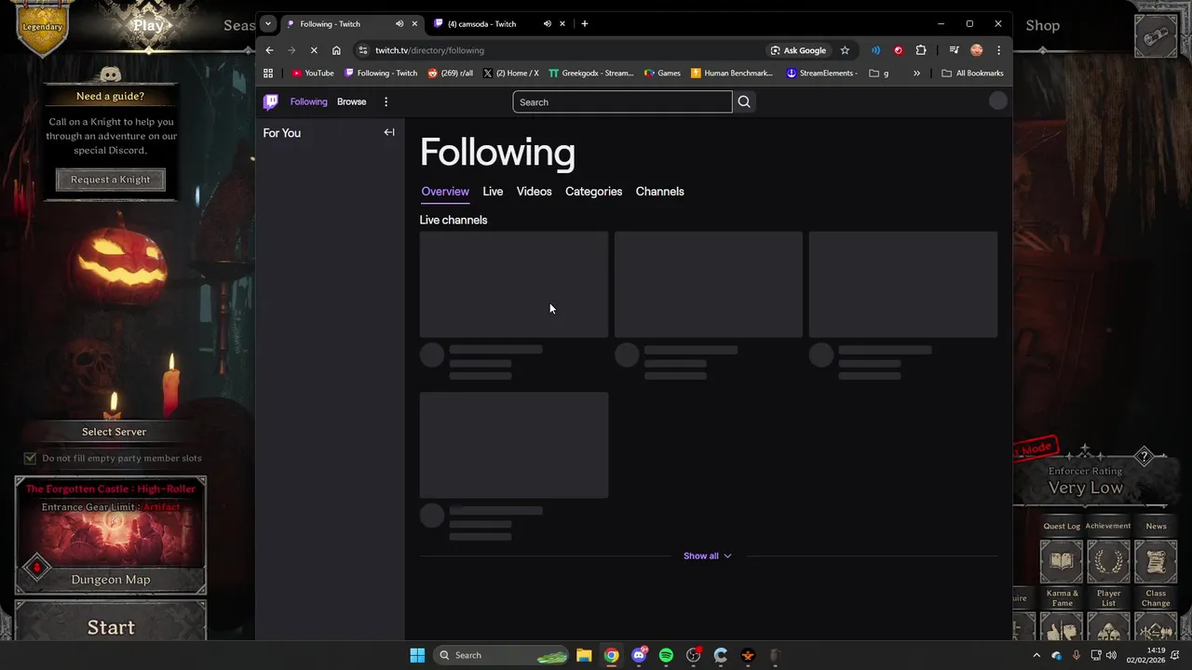
Task: Open a new Chrome tab
Action: click(585, 24)
